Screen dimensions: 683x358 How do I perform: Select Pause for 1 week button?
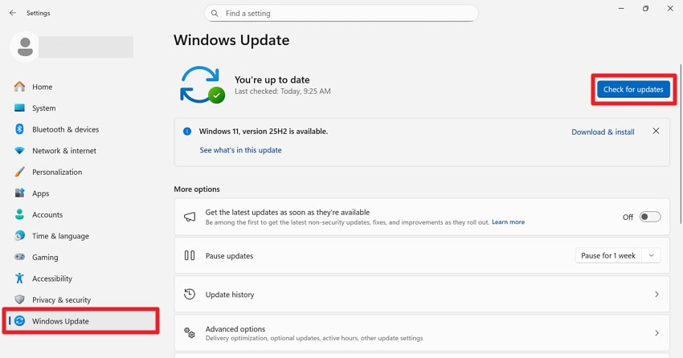pos(608,255)
